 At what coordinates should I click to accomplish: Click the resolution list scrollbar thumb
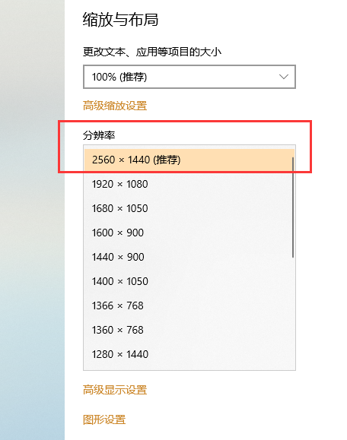coord(293,207)
